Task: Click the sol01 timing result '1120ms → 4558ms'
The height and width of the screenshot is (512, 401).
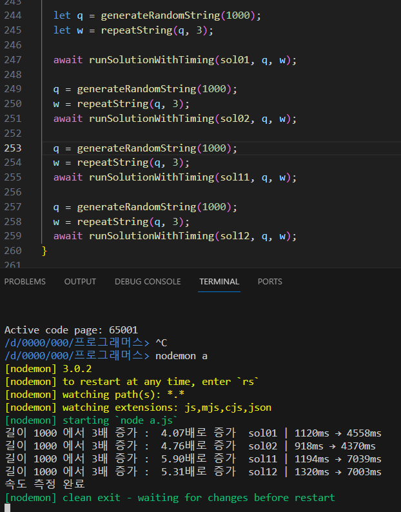Action: 338,433
